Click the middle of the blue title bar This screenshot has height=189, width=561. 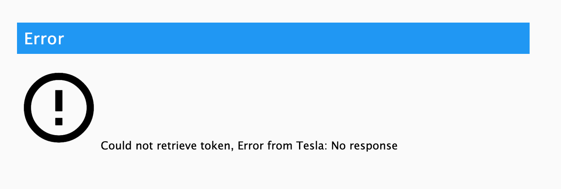[x=273, y=38]
